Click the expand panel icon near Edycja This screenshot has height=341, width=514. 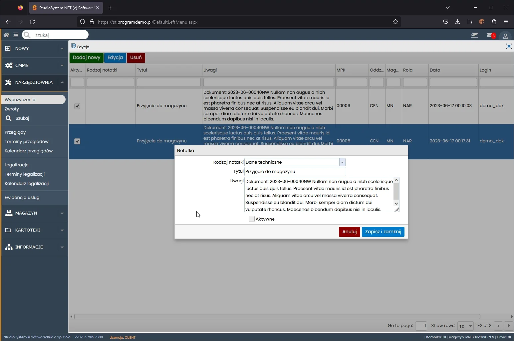coord(509,46)
